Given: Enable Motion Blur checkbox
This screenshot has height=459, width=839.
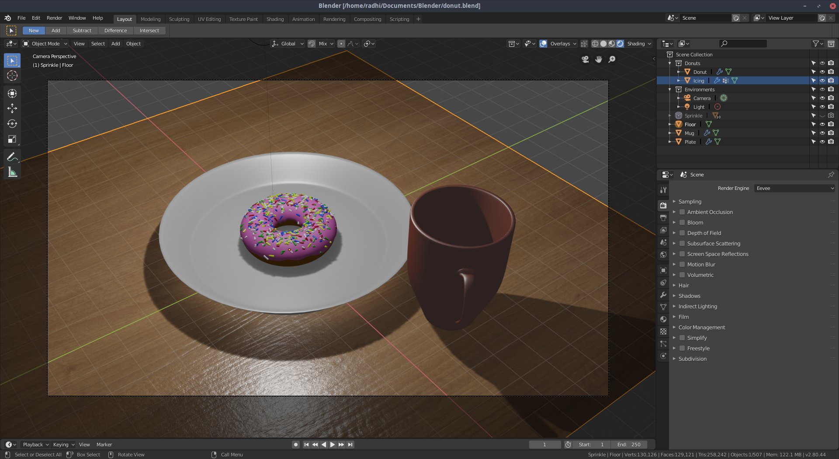Looking at the screenshot, I should click(x=682, y=264).
